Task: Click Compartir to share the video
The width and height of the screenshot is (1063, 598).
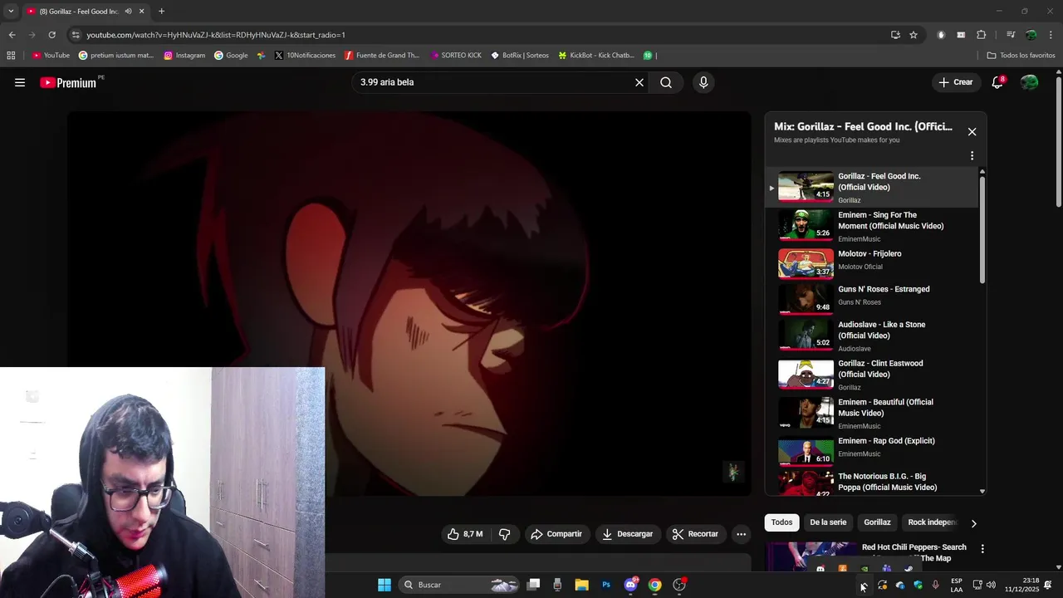Action: pyautogui.click(x=556, y=534)
